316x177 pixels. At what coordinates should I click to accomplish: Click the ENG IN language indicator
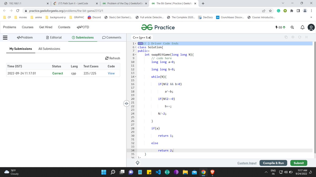(273, 172)
